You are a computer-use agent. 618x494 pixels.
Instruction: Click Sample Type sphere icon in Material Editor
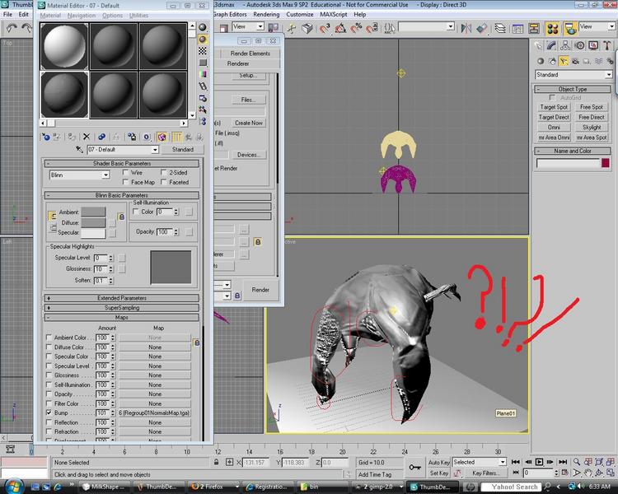[x=203, y=27]
